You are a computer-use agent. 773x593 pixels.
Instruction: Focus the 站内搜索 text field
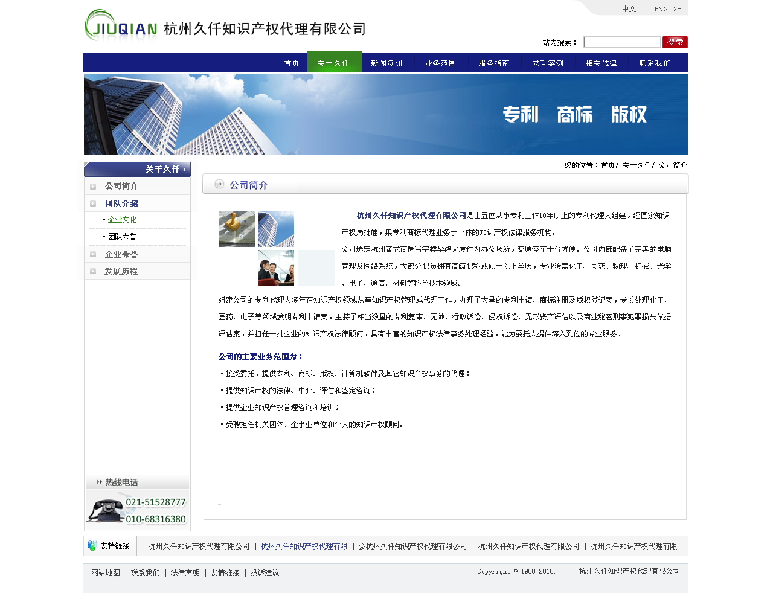pos(621,42)
